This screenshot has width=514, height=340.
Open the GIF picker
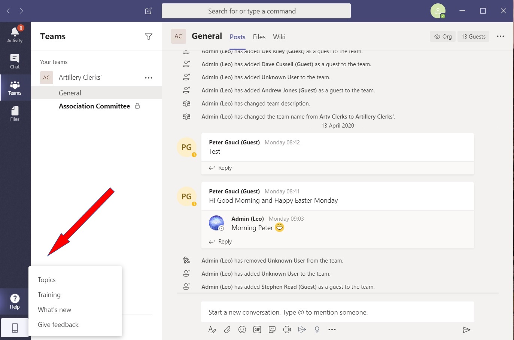click(257, 330)
